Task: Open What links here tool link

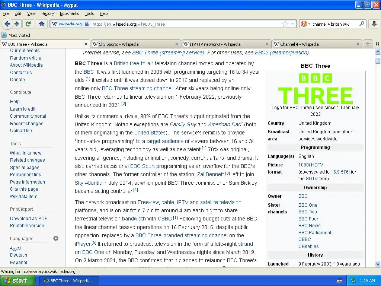Action: (x=26, y=153)
